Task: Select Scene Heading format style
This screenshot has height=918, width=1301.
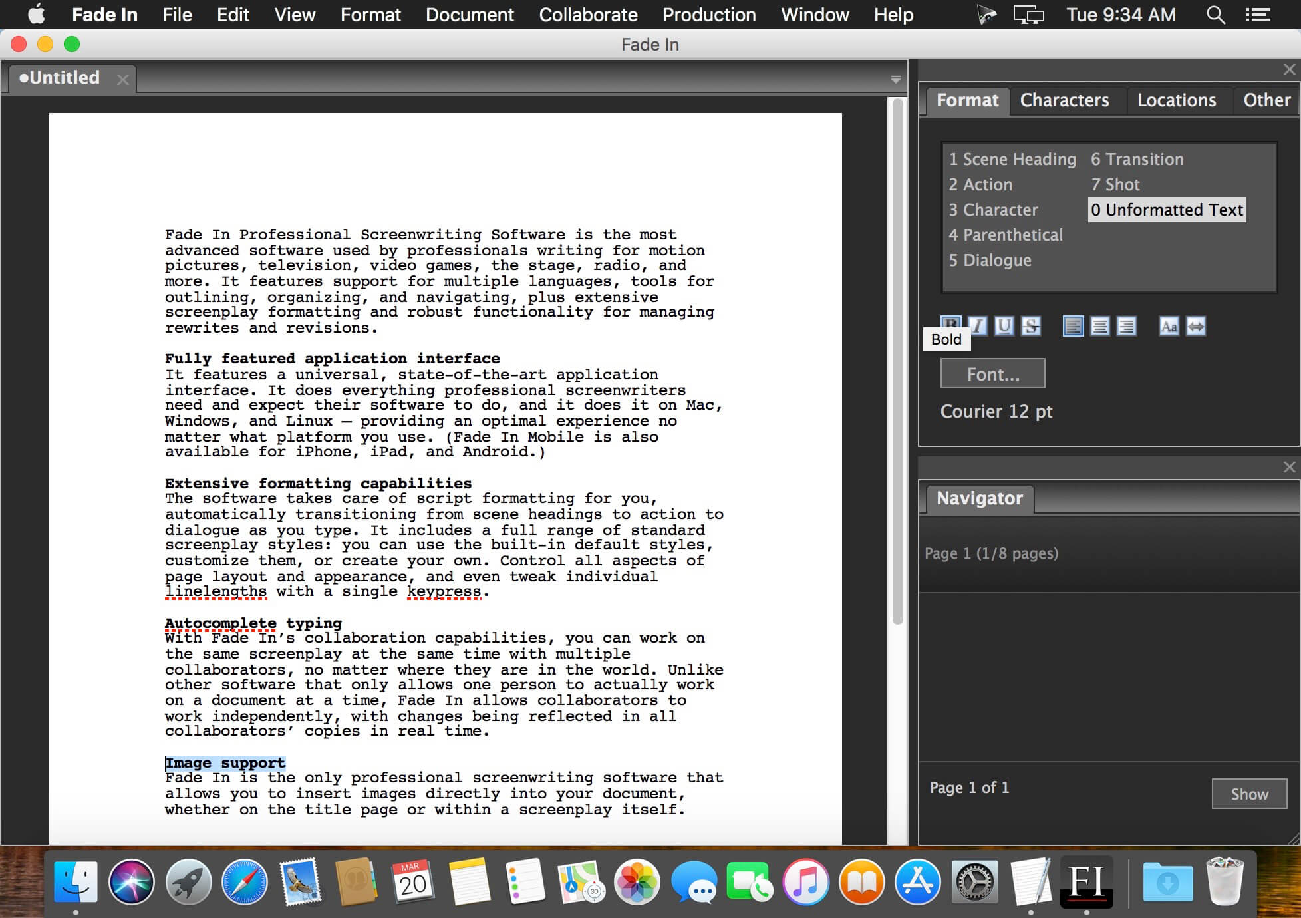Action: [x=1011, y=159]
